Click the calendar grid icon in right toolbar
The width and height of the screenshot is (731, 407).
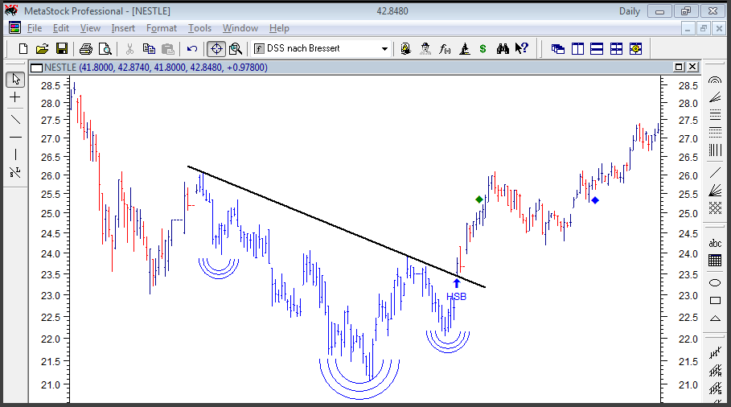coord(715,260)
